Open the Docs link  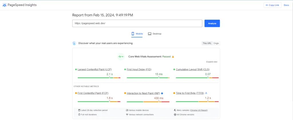pyautogui.click(x=286, y=5)
